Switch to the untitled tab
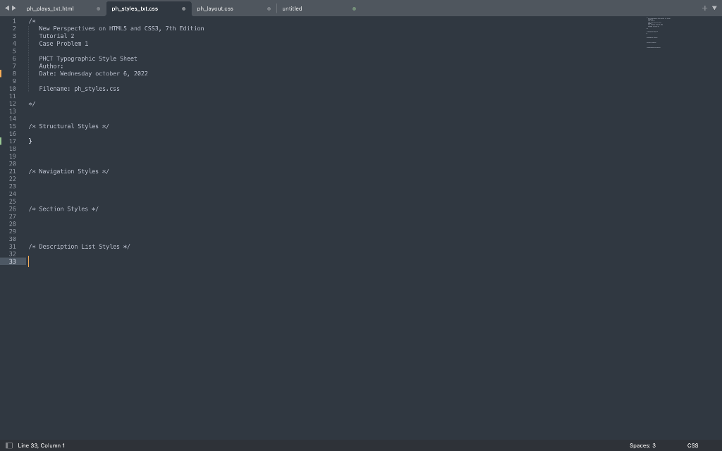This screenshot has height=451, width=722. click(x=292, y=8)
